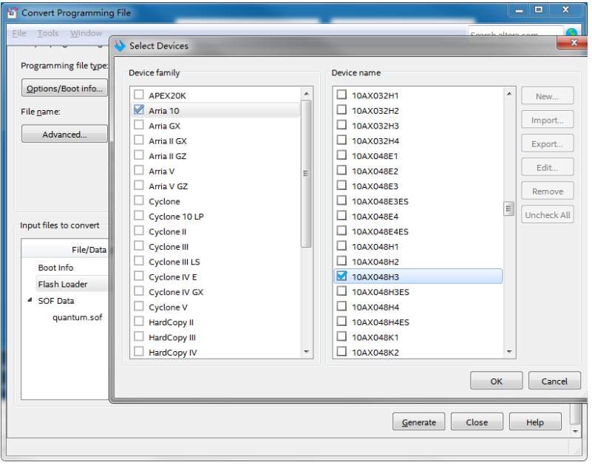592x465 pixels.
Task: Click the Convert Programming File title bar icon
Action: point(12,13)
